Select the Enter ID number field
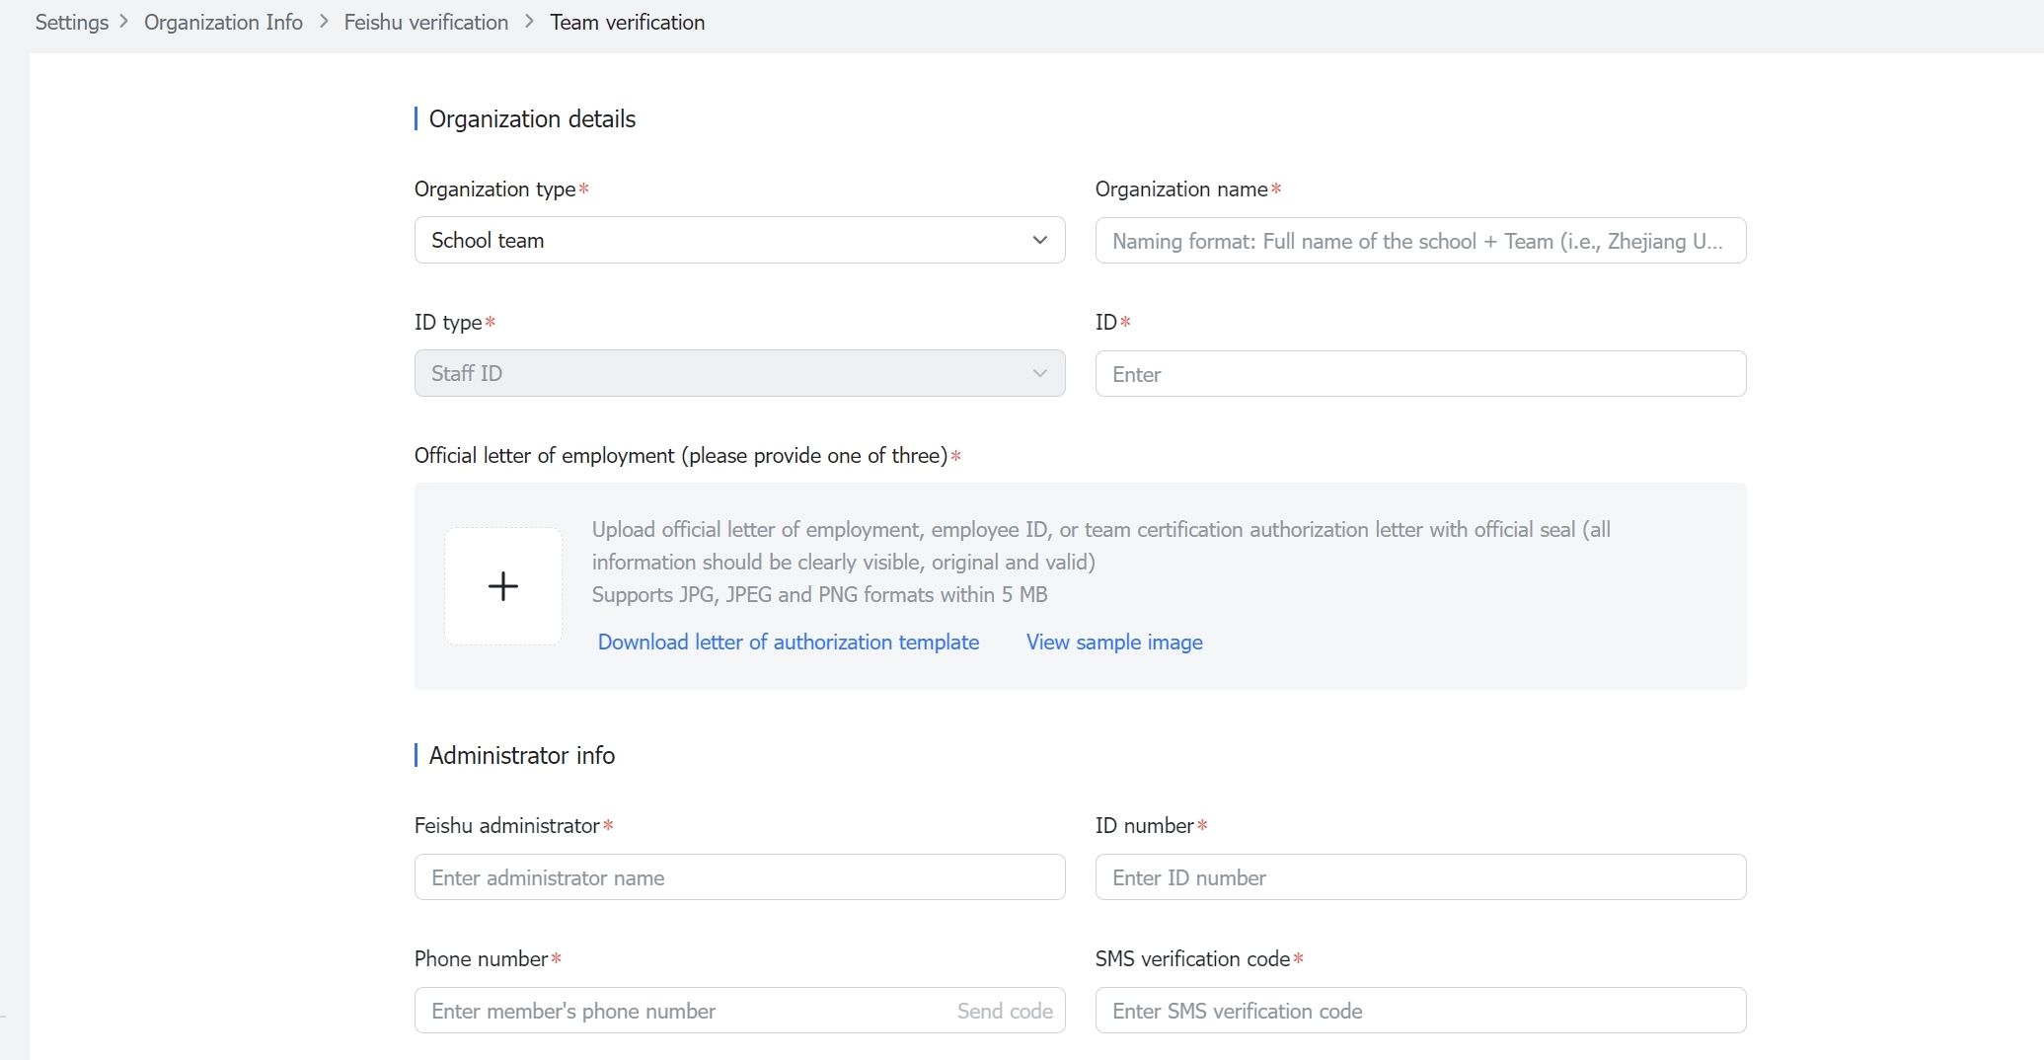Screen dimensions: 2044x1060 1419,877
